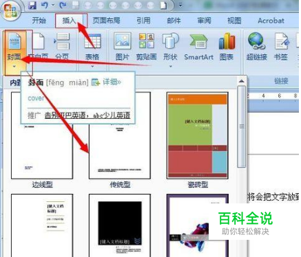This screenshot has height=257, width=301.
Task: Customize the Quick Access Toolbar dropdown
Action: pos(180,5)
